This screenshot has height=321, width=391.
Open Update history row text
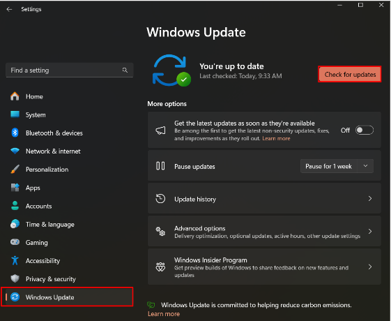point(195,199)
